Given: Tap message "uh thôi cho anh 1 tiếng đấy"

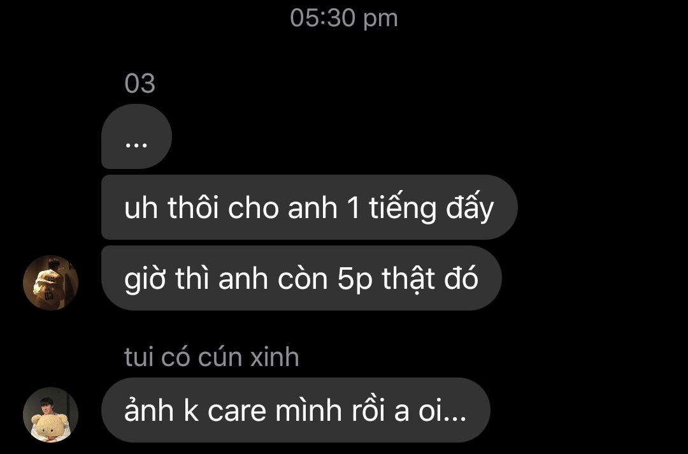Looking at the screenshot, I should click(x=310, y=207).
